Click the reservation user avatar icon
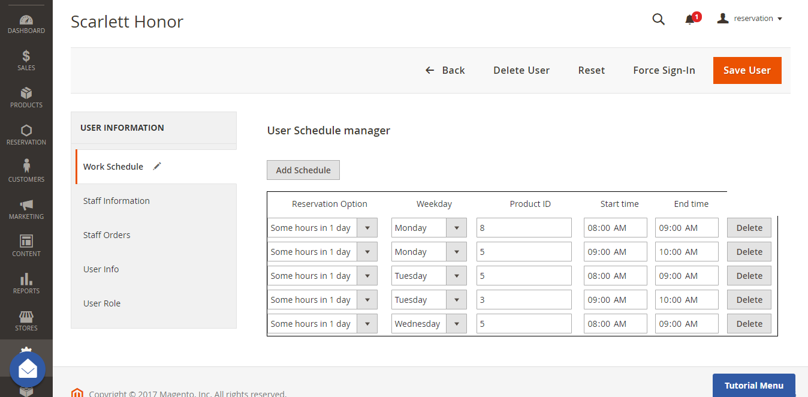Viewport: 808px width, 397px height. [x=723, y=19]
